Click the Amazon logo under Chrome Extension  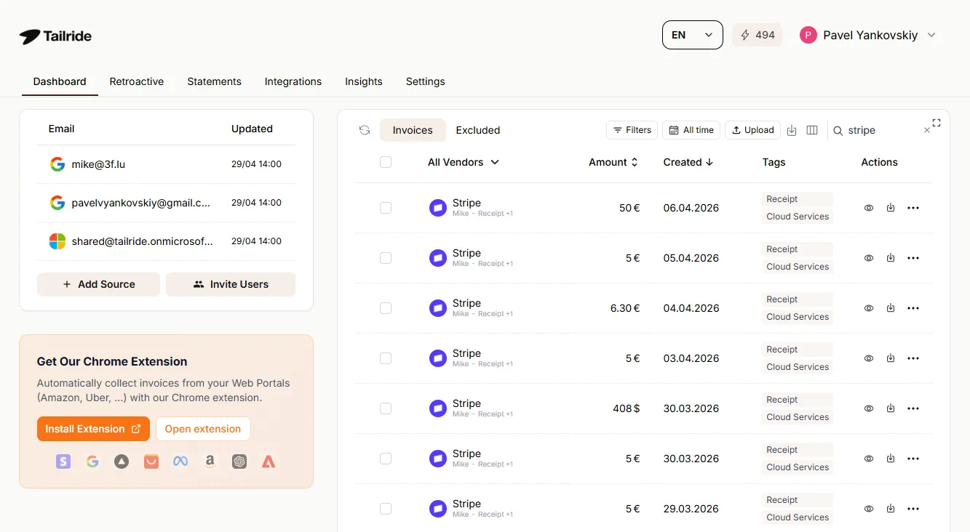[x=210, y=462]
